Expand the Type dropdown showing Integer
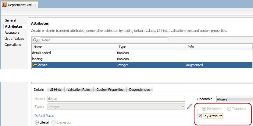253x126 pixels. tap(116, 107)
